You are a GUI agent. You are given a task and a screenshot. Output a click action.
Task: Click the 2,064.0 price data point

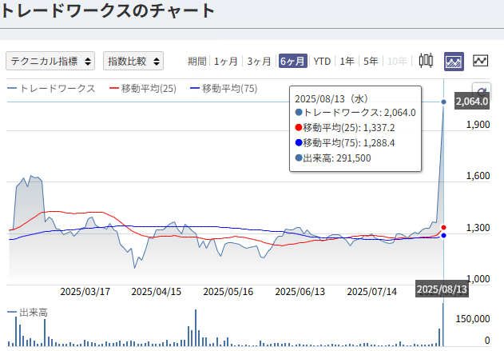coord(443,102)
